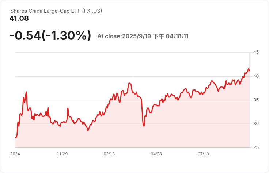Viewport: 269px width, 173px height.
Task: Click the 11/29 x-axis date label
Action: (62, 154)
